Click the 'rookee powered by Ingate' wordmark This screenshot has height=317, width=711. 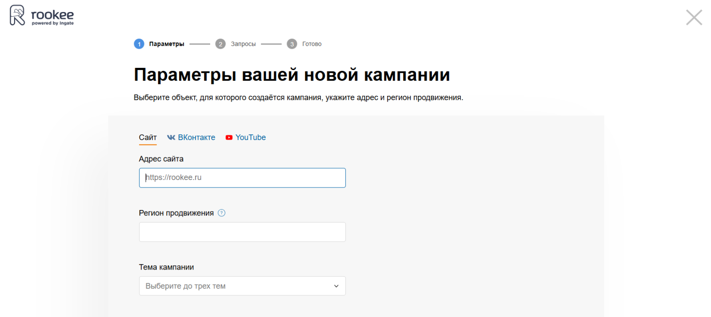point(52,17)
